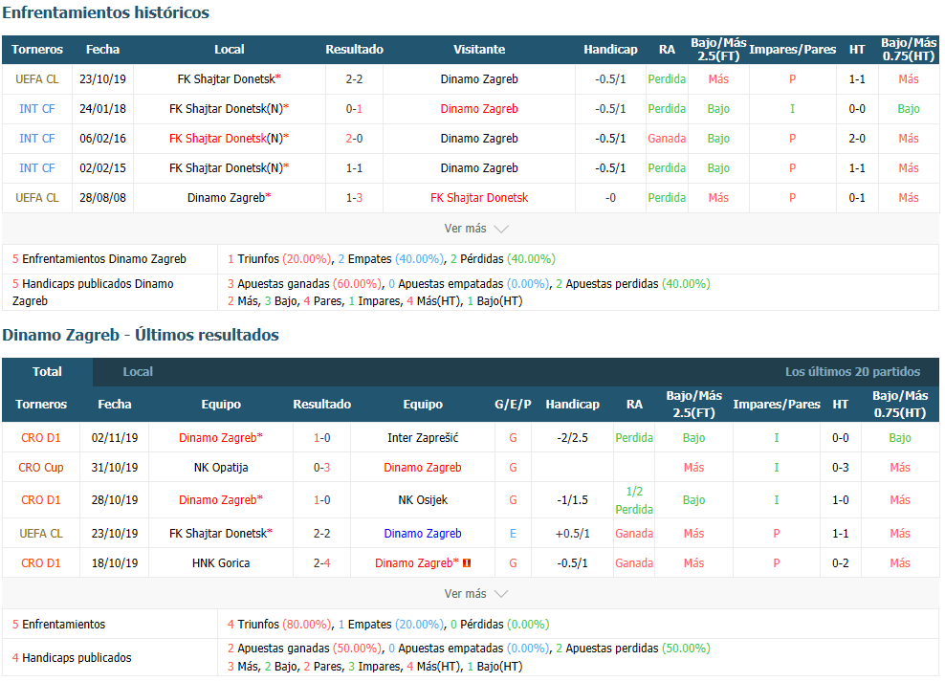Open UEFA CL tournament link dated 28/08/08
The image size is (945, 682).
click(x=36, y=197)
